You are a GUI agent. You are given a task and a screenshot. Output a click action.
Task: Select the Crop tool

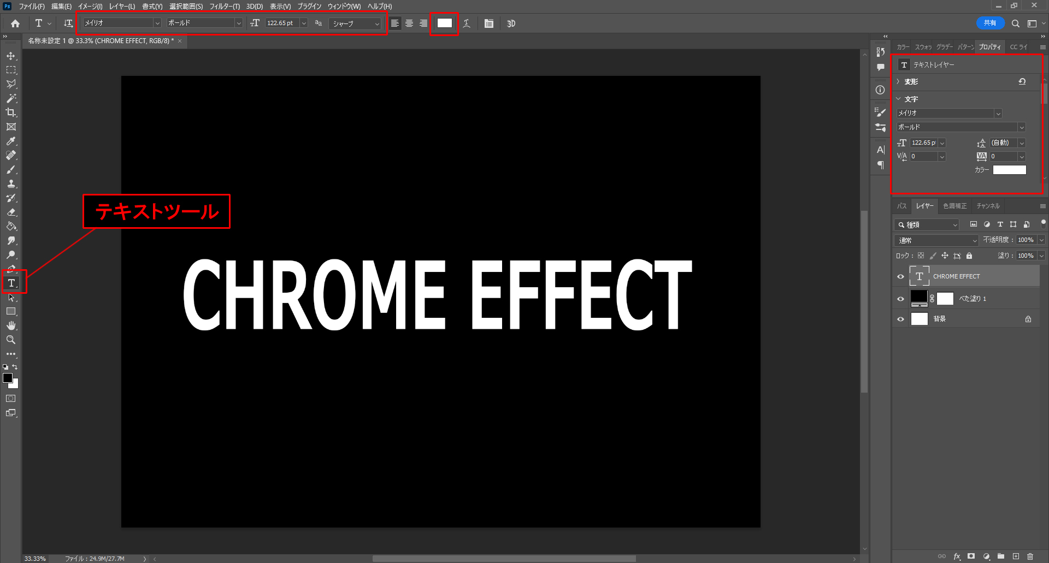pos(11,112)
